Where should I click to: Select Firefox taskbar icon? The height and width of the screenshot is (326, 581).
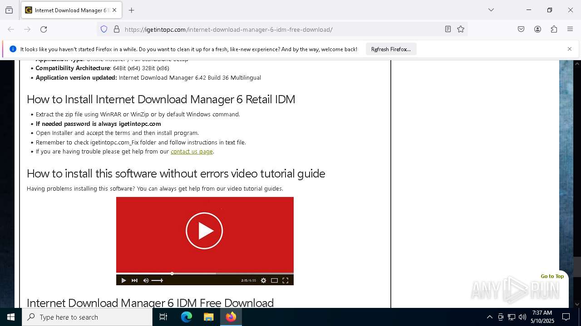coord(231,317)
